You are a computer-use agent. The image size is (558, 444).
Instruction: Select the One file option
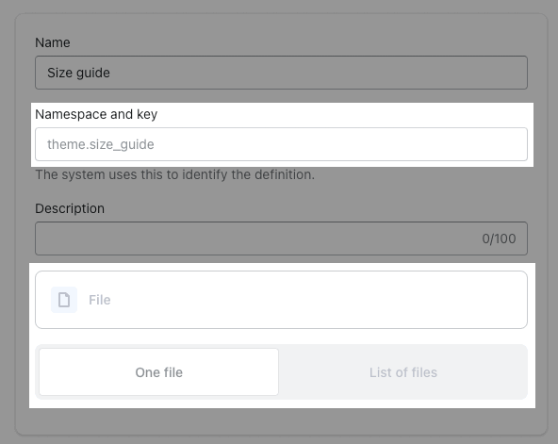(158, 371)
